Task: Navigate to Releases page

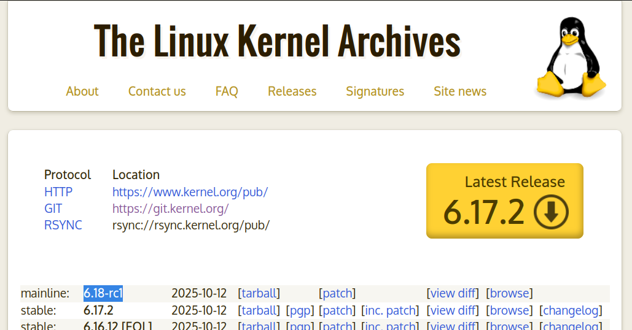Action: click(292, 91)
